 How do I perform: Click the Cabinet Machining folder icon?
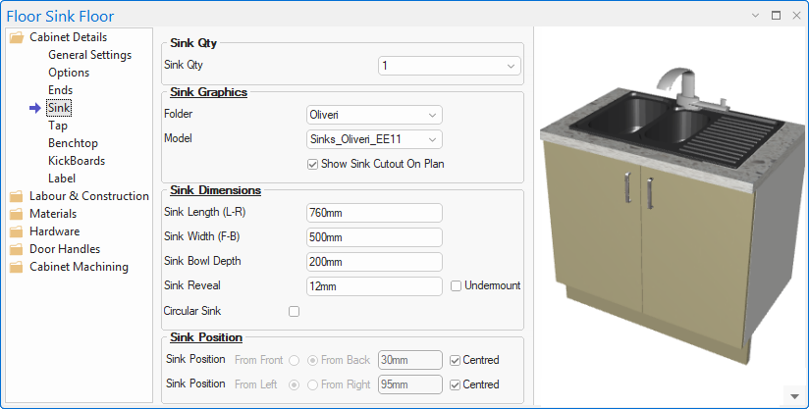pyautogui.click(x=16, y=267)
